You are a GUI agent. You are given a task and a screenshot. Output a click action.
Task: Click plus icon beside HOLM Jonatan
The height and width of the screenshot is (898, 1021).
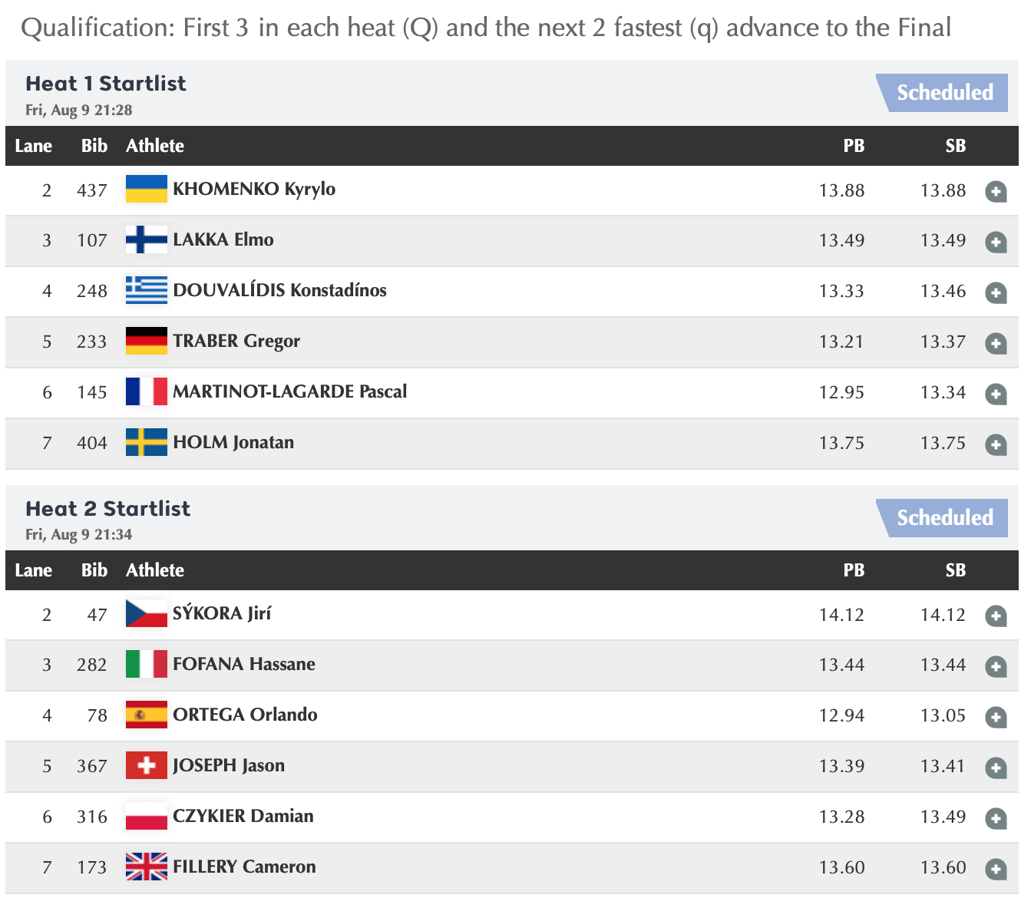click(996, 444)
